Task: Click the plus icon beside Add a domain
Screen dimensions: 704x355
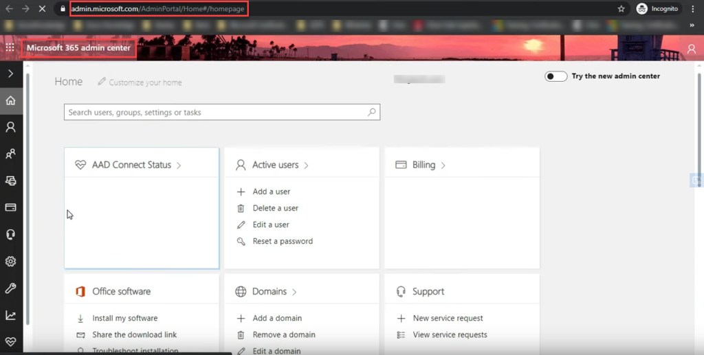Action: point(241,319)
